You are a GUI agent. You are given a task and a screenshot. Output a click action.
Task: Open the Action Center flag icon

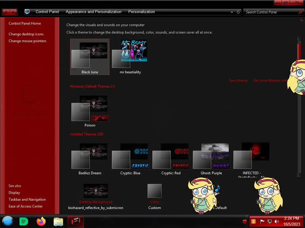coord(262,221)
